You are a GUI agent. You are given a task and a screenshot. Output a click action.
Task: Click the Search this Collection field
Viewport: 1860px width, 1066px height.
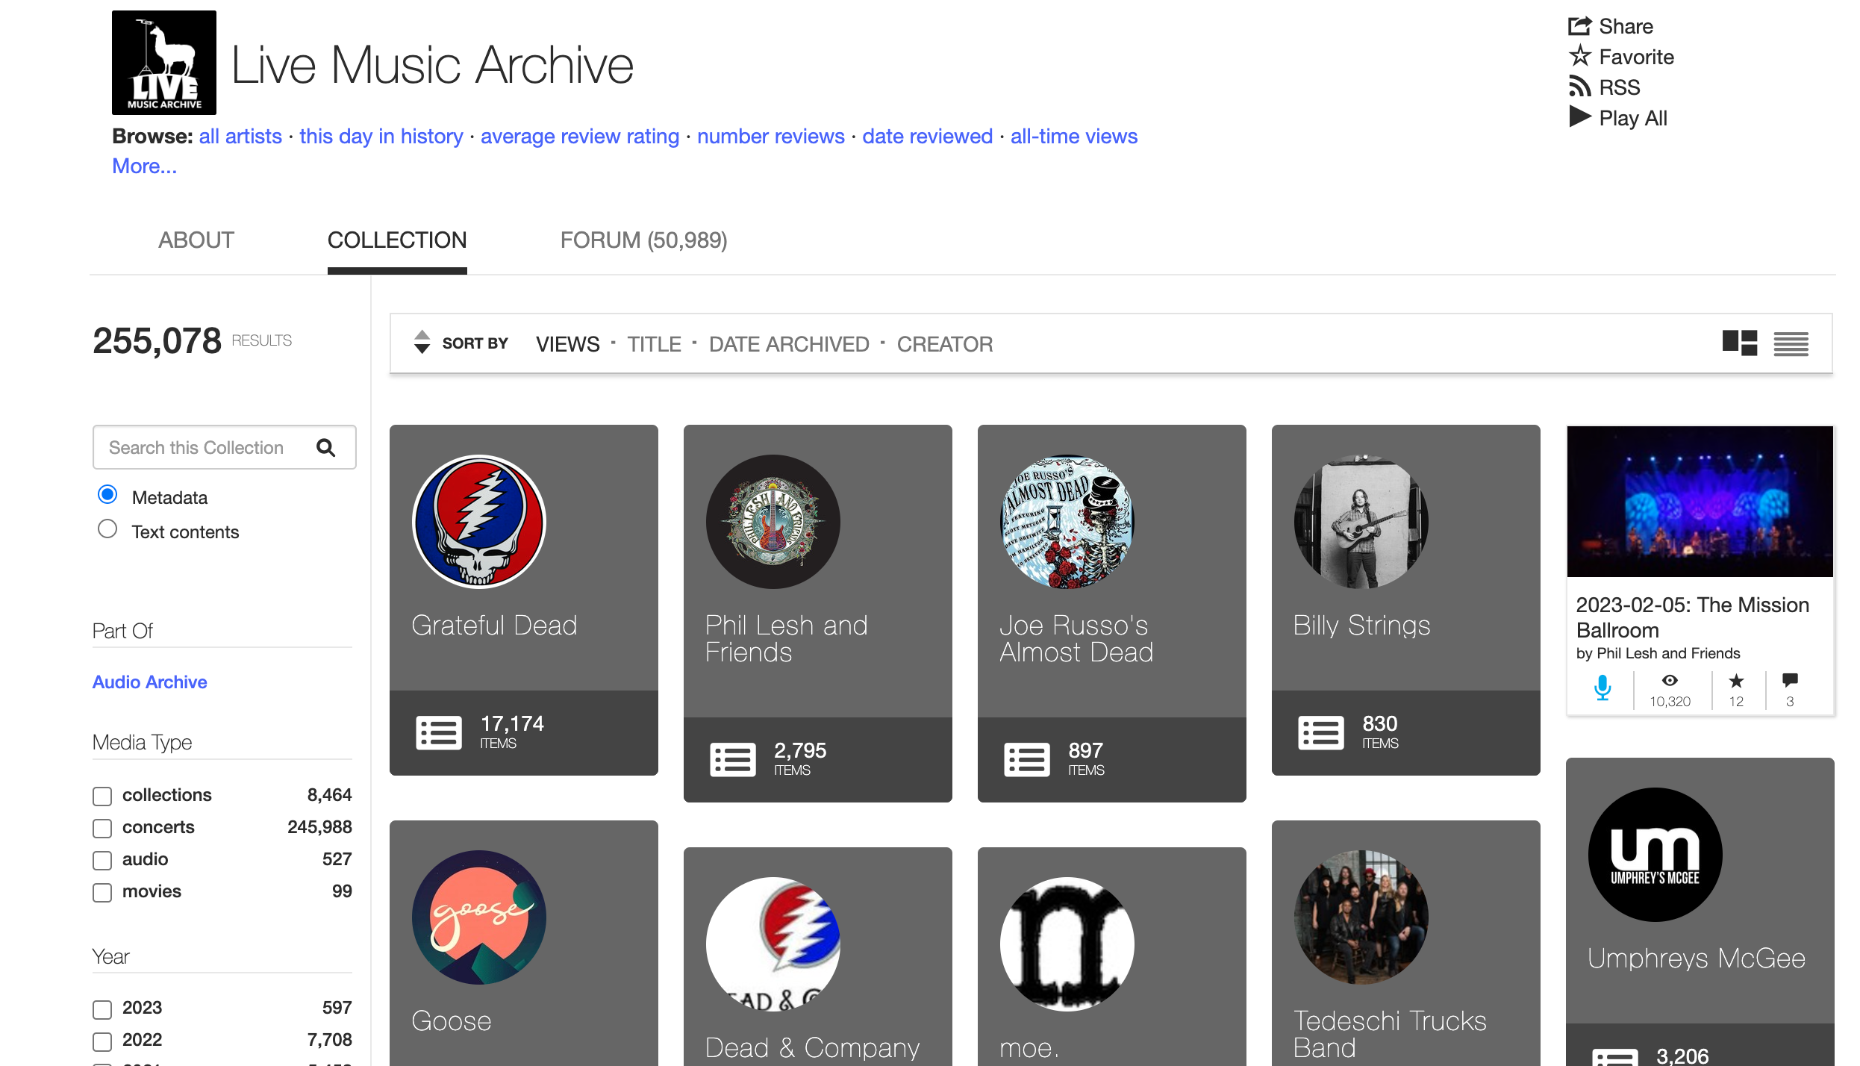(x=202, y=447)
